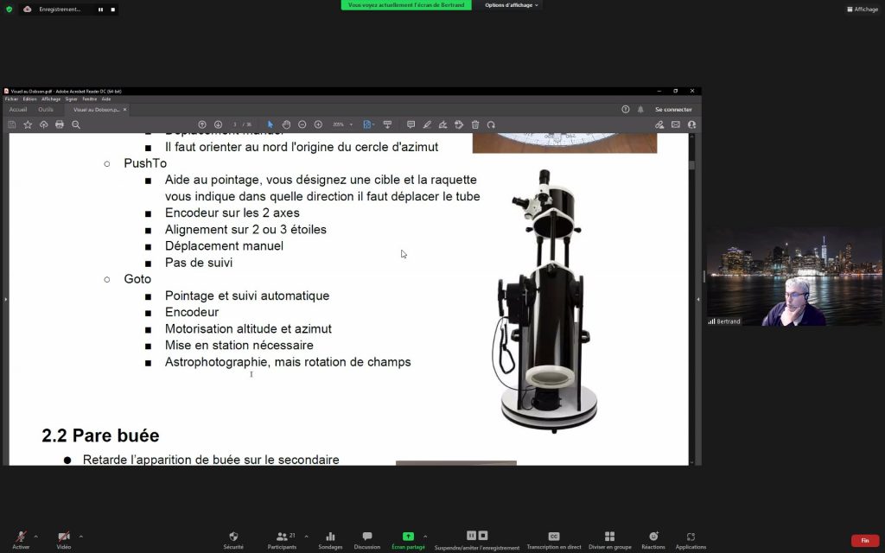The width and height of the screenshot is (885, 553).
Task: Open Diviser en groupe breakout rooms
Action: pos(609,540)
